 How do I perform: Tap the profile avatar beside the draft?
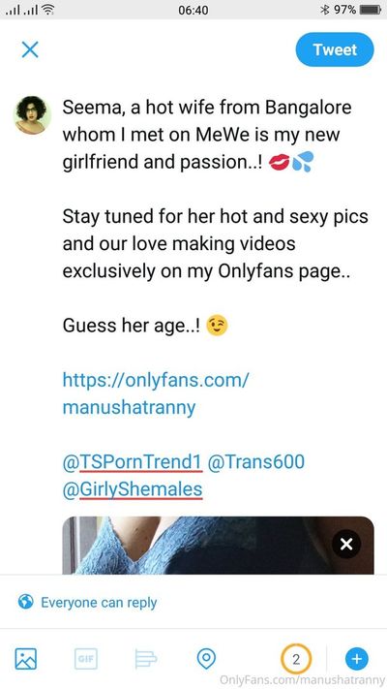pos(33,114)
